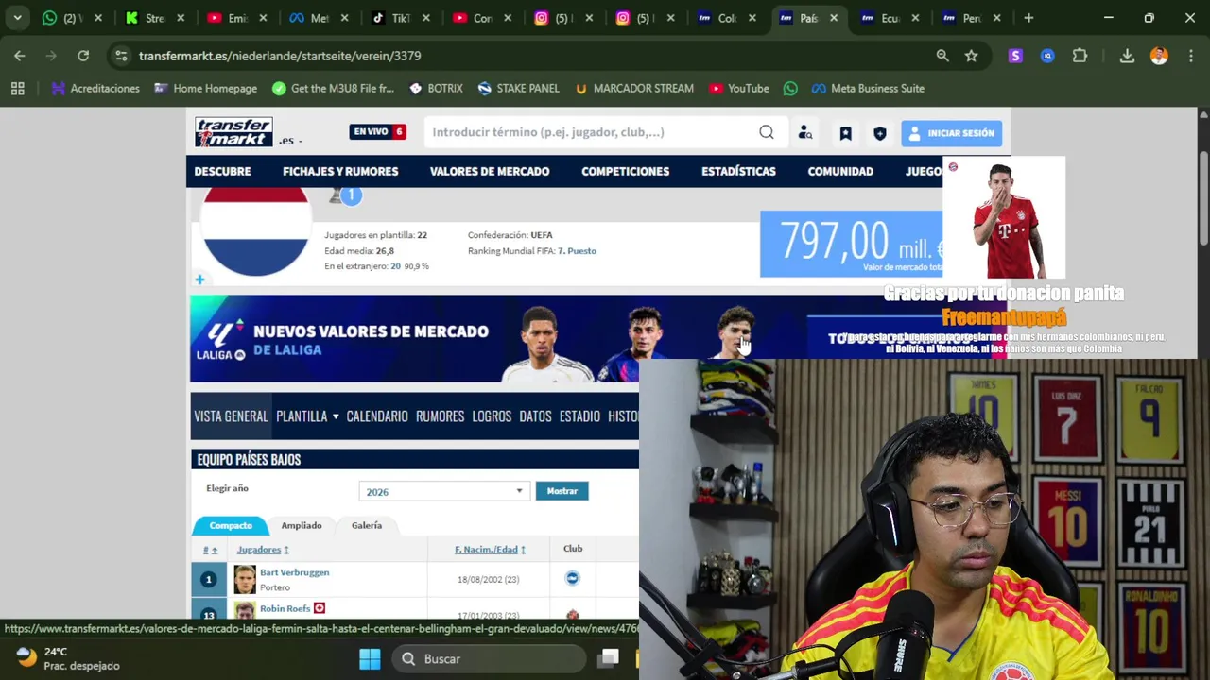
Task: Open the Chrome extensions puzzle icon
Action: tap(1080, 56)
